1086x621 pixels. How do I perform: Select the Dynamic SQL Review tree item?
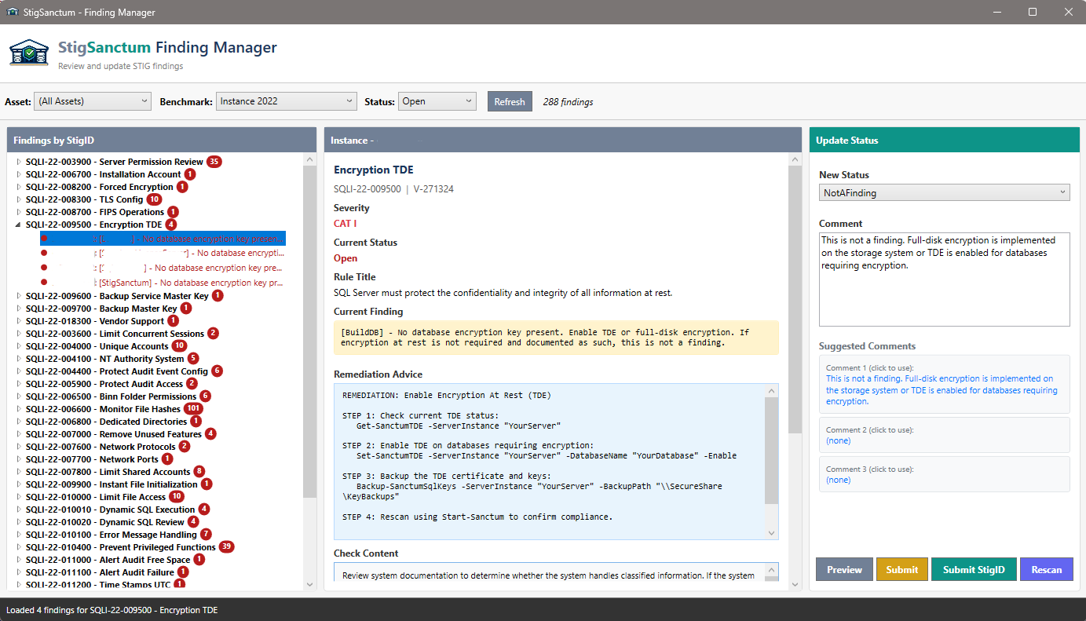(x=141, y=522)
